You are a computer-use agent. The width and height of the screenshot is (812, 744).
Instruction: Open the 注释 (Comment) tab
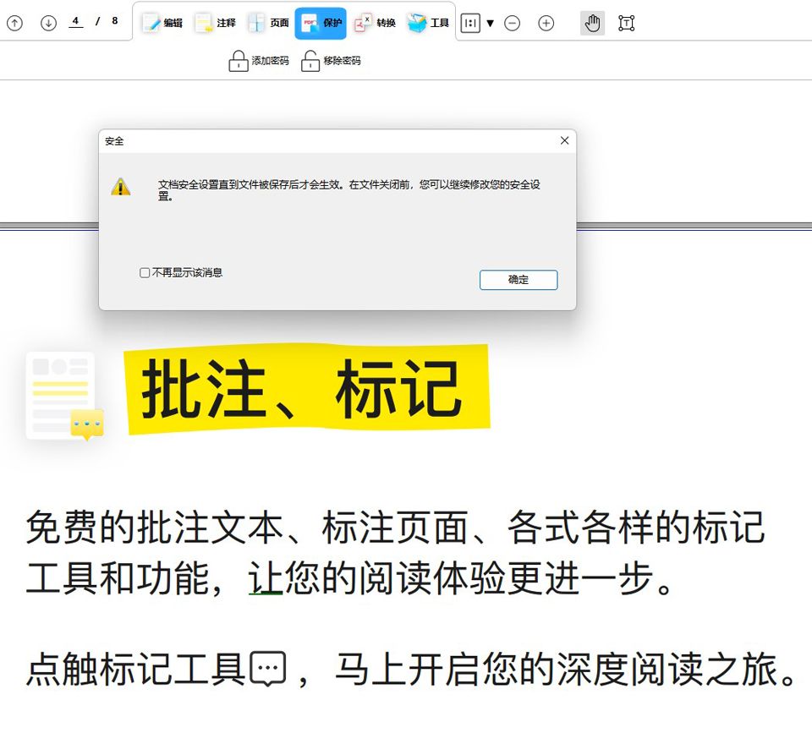point(216,23)
